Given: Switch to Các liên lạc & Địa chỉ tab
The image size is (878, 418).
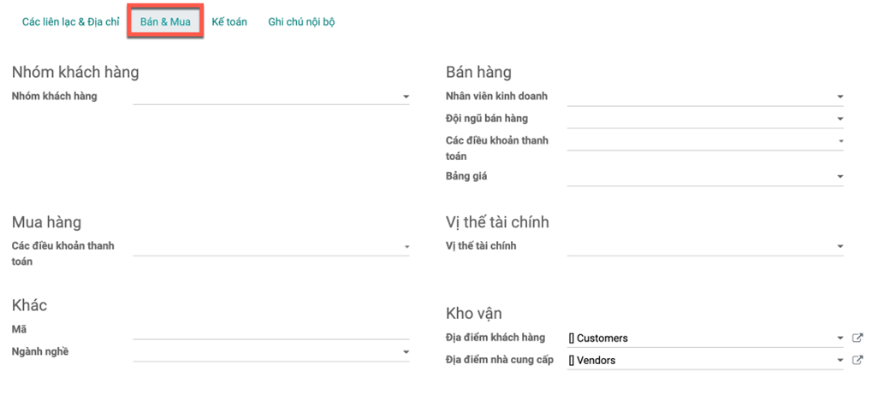Looking at the screenshot, I should tap(70, 22).
